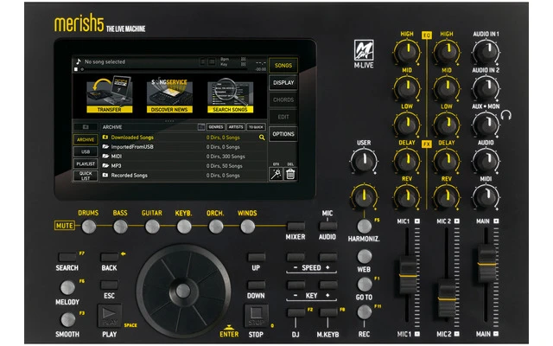Mute the DRUMS track button
Screen dimensions: 553x346
click(88, 227)
